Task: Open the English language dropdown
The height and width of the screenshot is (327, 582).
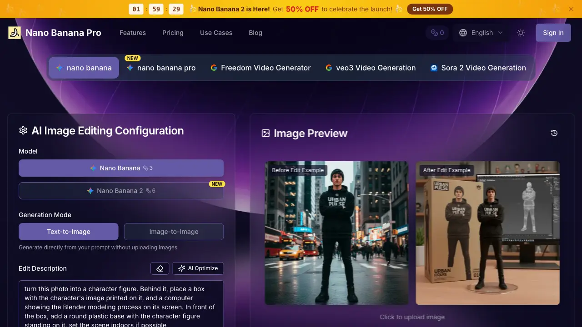Action: [481, 33]
